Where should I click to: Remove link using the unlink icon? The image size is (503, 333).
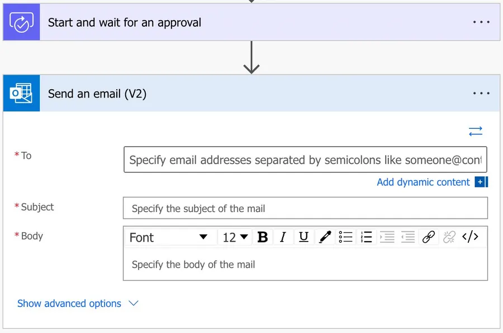pyautogui.click(x=449, y=237)
